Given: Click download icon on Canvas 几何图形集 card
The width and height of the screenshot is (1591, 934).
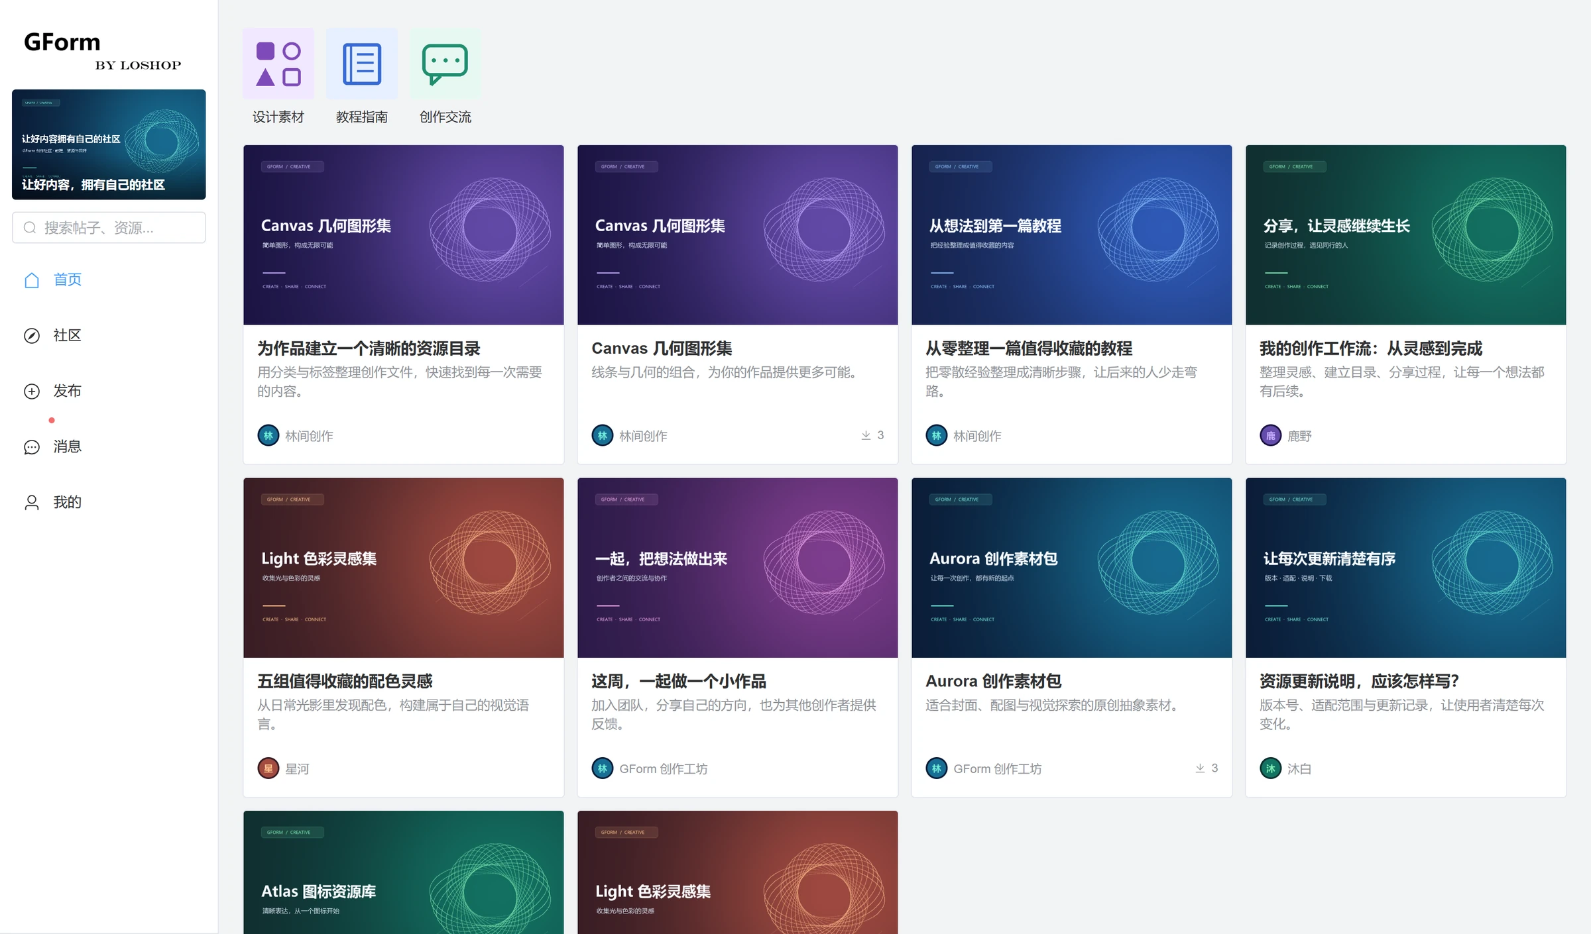Looking at the screenshot, I should [866, 435].
